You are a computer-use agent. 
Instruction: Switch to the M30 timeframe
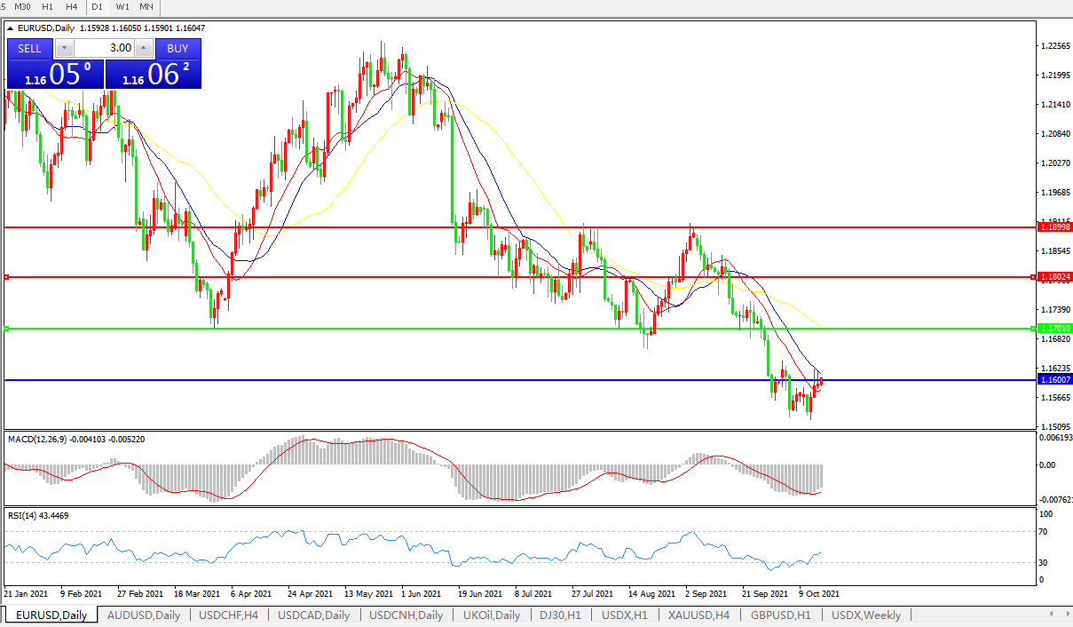(x=23, y=7)
